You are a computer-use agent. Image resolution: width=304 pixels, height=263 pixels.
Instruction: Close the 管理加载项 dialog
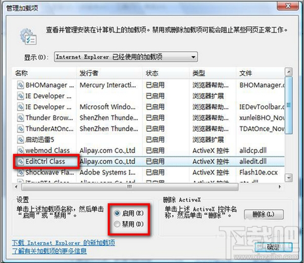point(288,5)
